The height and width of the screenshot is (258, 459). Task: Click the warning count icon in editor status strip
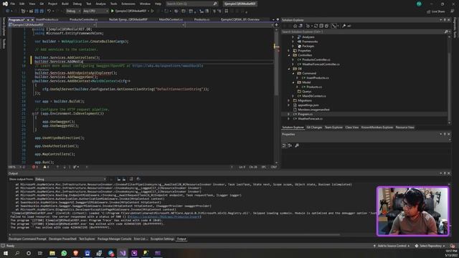coord(44,167)
